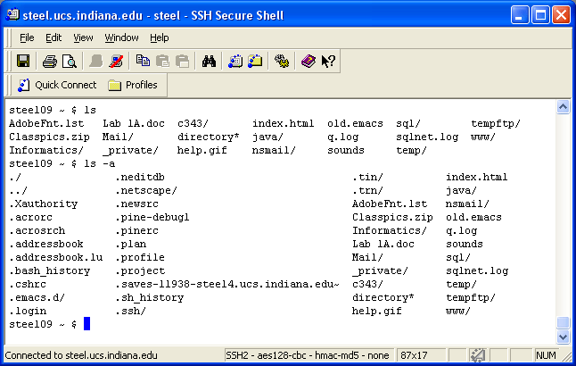Viewport: 576px width, 366px height.
Task: Open a New Terminal Window icon
Action: pos(235,61)
